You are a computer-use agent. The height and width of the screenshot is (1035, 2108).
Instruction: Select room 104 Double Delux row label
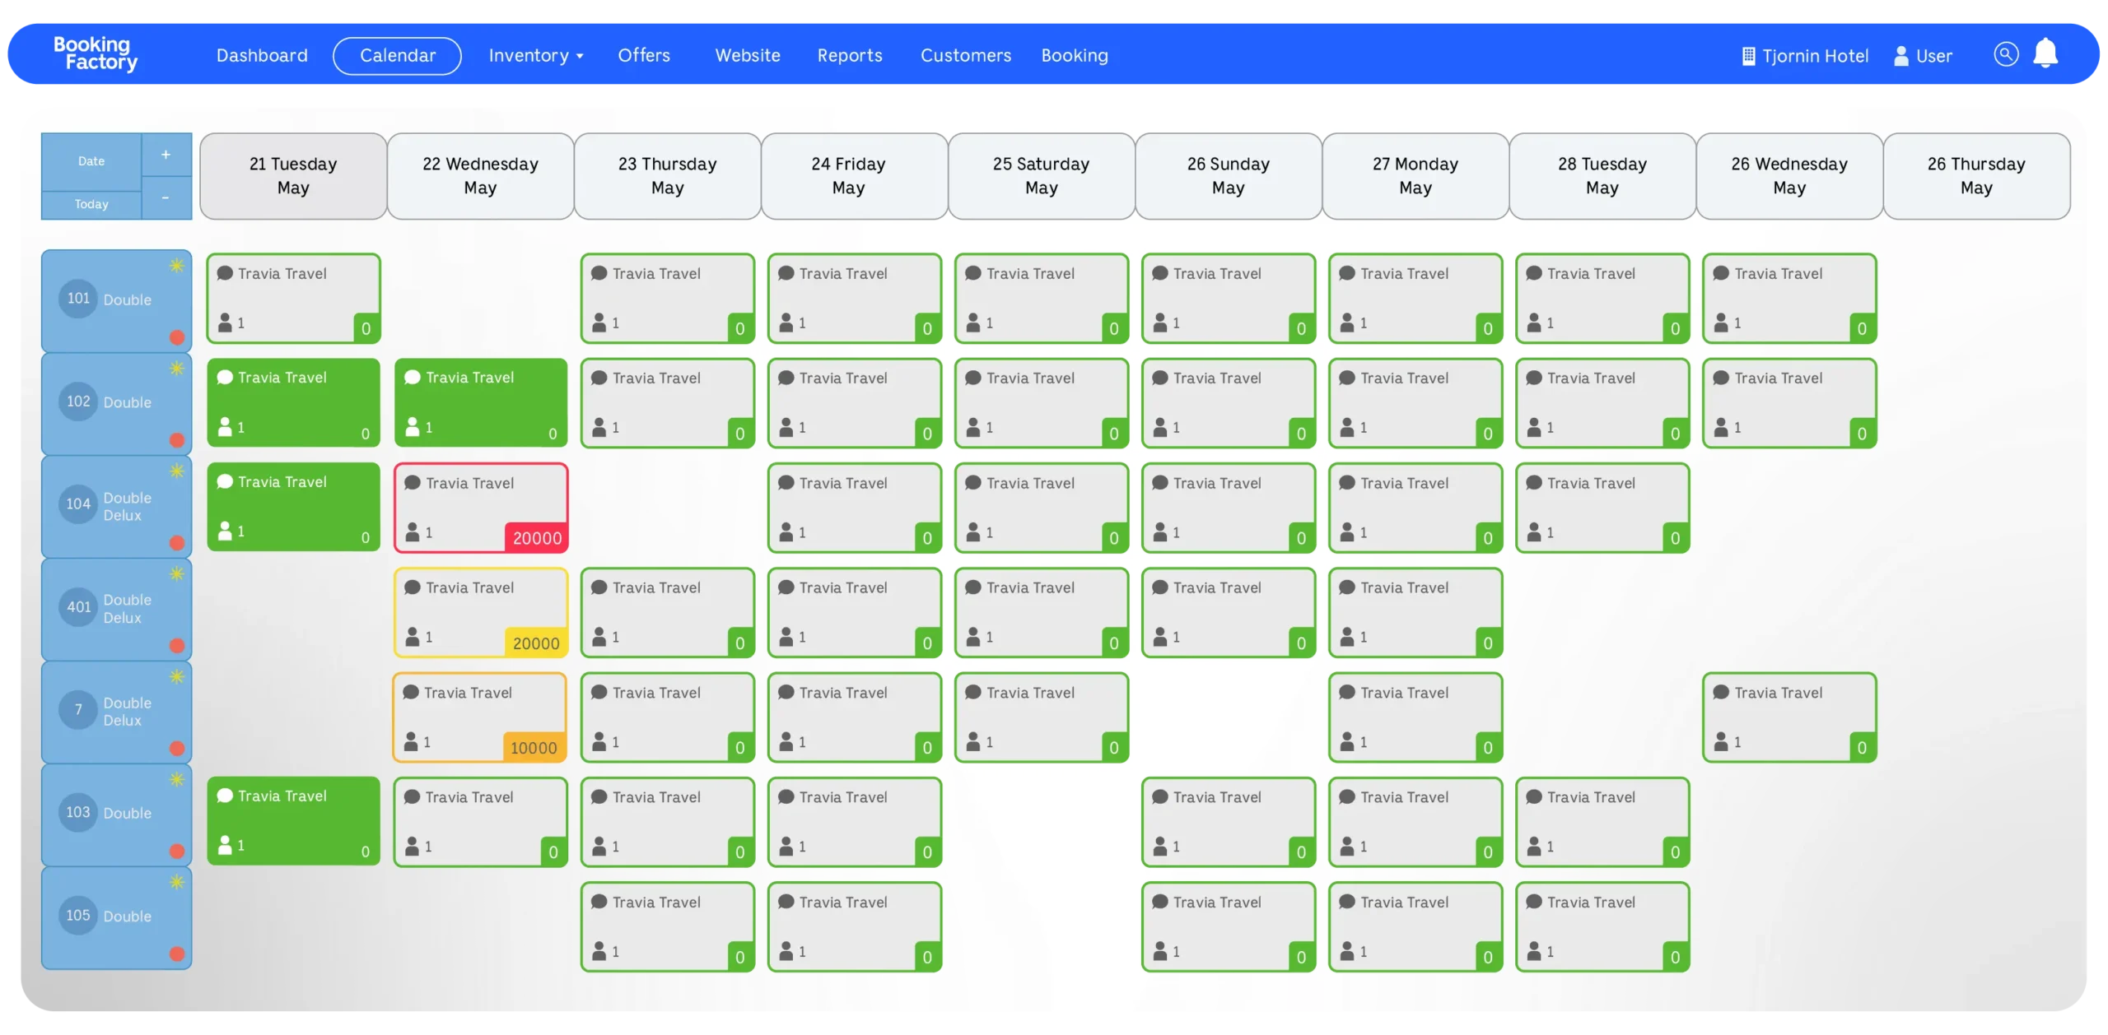116,506
